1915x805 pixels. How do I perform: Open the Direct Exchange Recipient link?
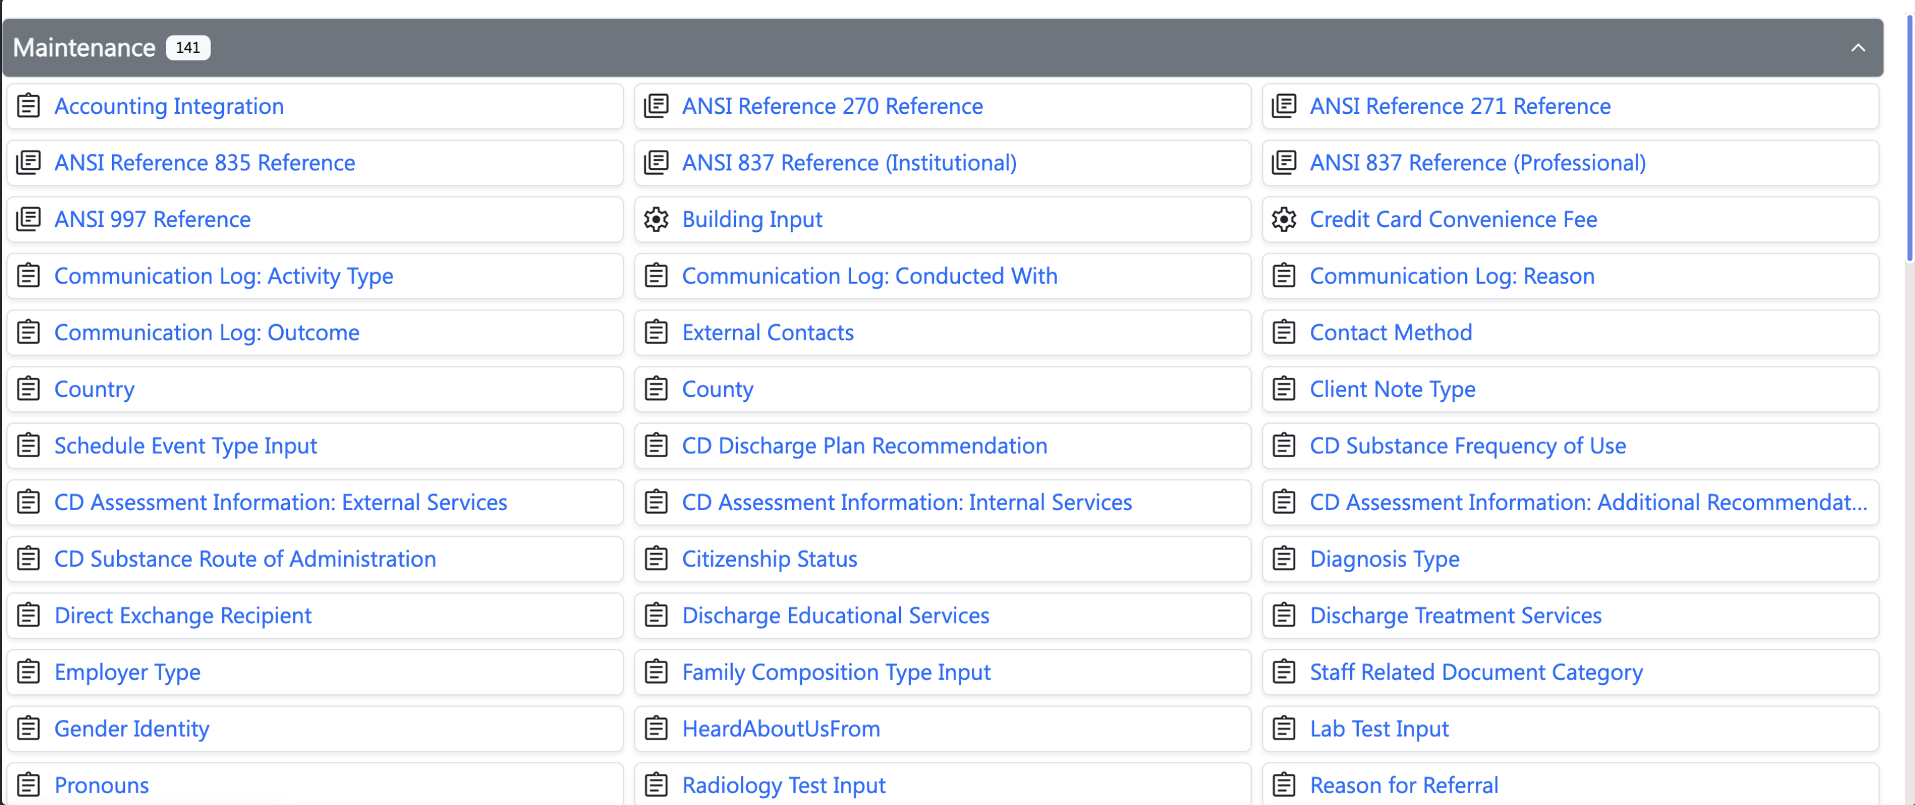pyautogui.click(x=183, y=615)
